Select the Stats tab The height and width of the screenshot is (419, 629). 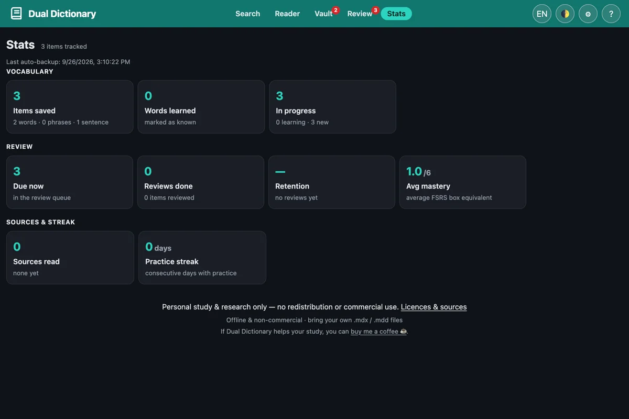tap(396, 14)
